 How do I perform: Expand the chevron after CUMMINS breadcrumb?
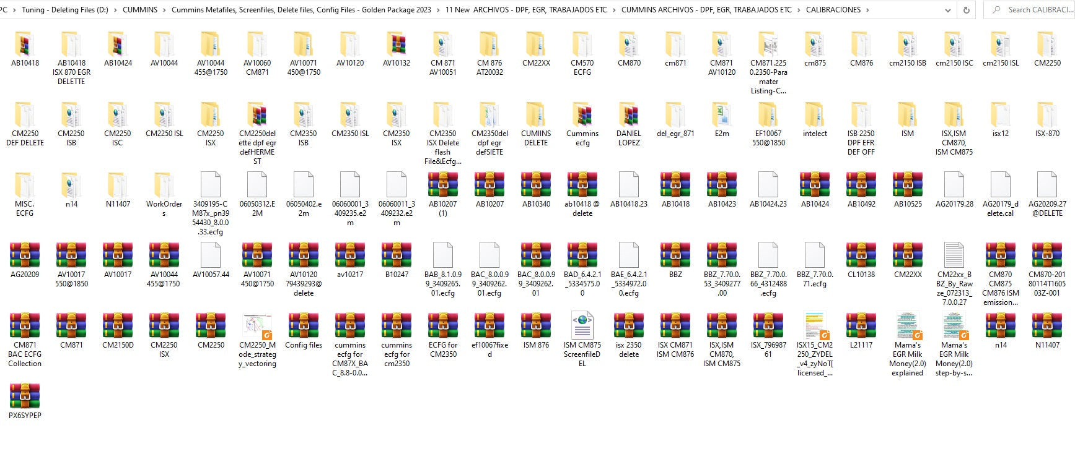point(164,10)
